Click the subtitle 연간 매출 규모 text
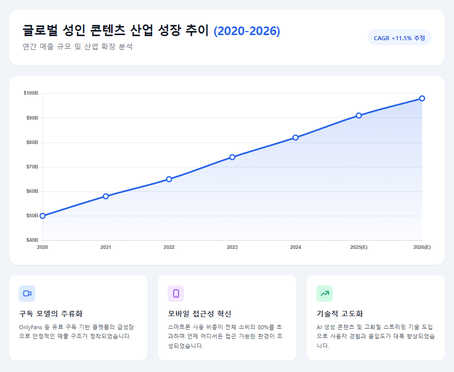 coord(77,47)
